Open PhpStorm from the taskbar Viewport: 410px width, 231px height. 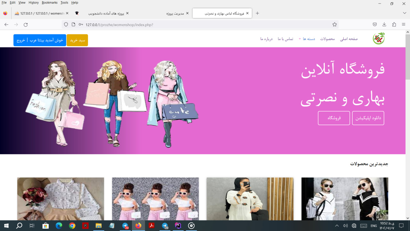coord(178,226)
